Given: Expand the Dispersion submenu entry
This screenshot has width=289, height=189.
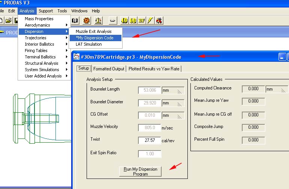Looking at the screenshot, I should point(44,31).
